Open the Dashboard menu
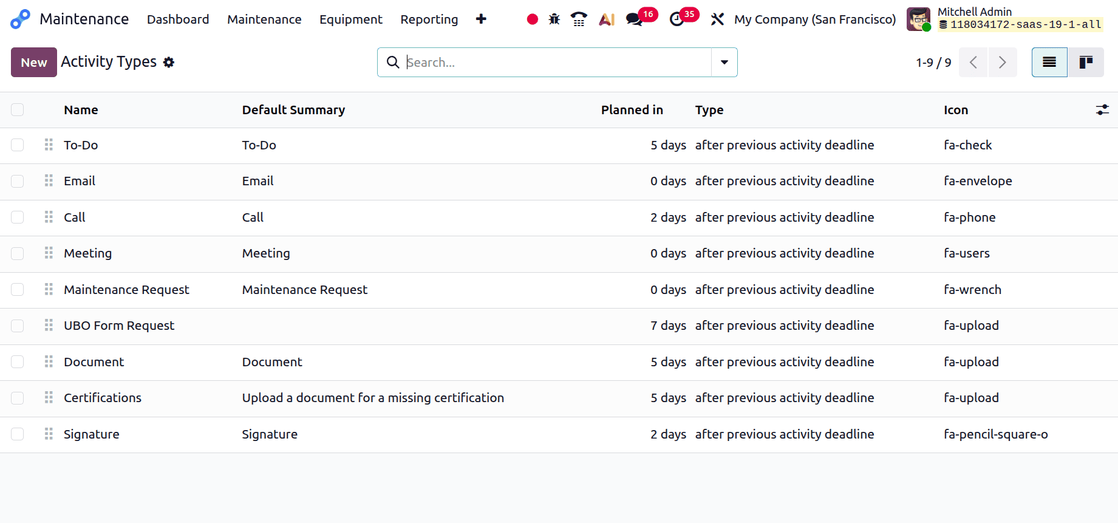Viewport: 1118px width, 523px height. [x=178, y=19]
